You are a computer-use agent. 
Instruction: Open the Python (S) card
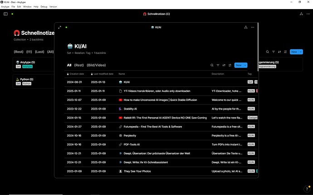(x=34, y=81)
